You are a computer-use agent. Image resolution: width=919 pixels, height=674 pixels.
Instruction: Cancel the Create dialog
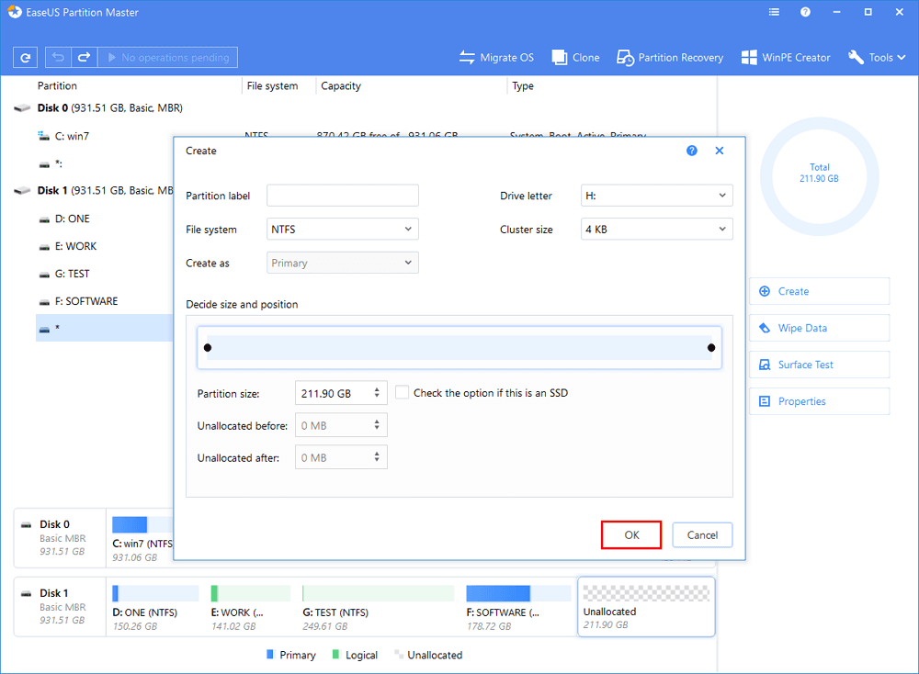pyautogui.click(x=702, y=534)
